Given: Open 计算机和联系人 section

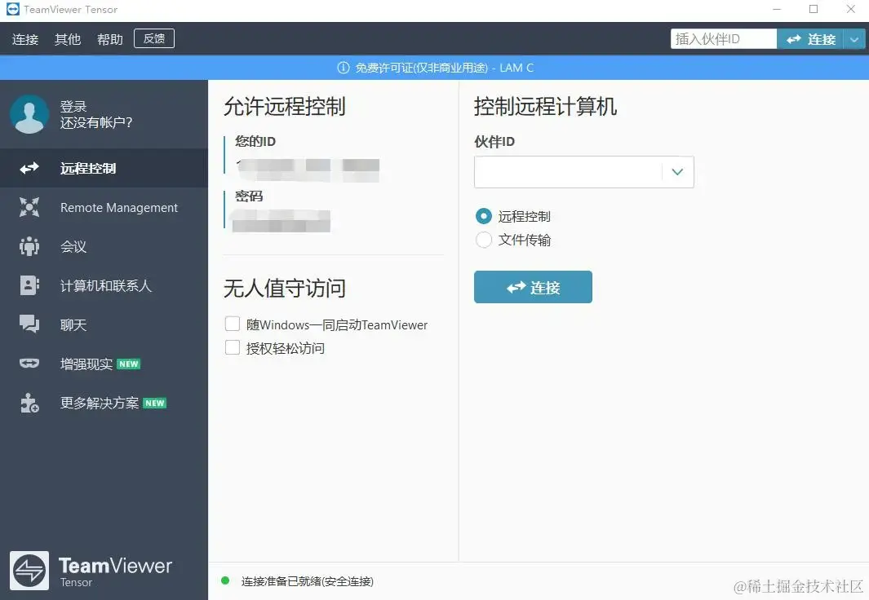Looking at the screenshot, I should tap(104, 285).
